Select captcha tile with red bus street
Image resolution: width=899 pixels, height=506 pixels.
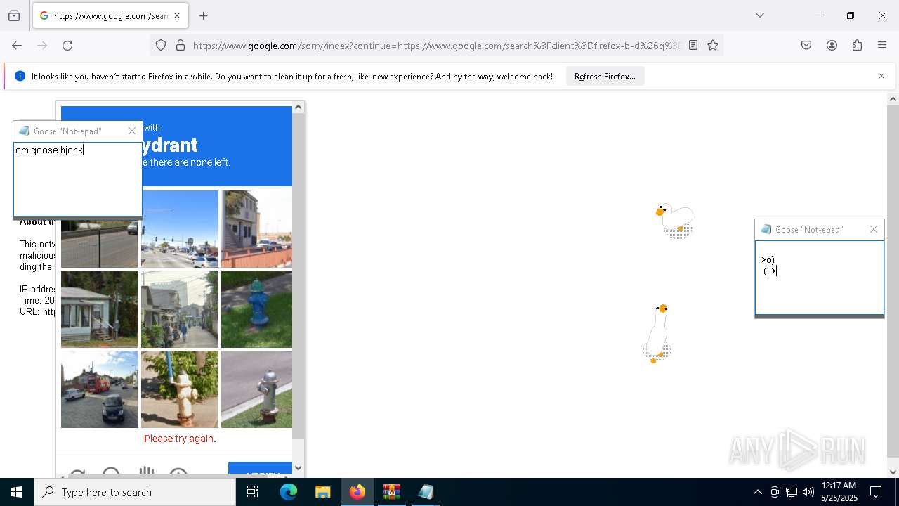pos(100,389)
